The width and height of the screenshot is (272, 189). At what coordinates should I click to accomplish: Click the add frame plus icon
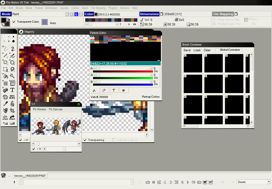(x=205, y=182)
